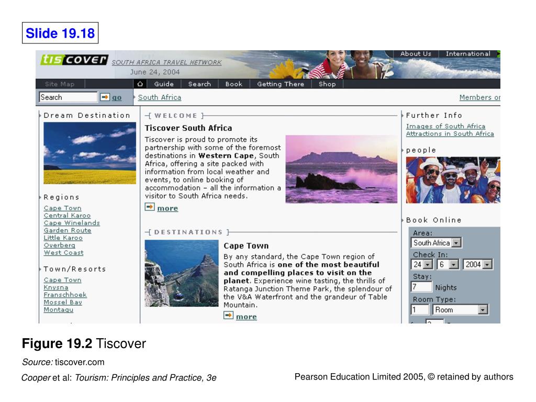536x402 pixels.
Task: Click more link under Welcome text
Action: pos(167,208)
